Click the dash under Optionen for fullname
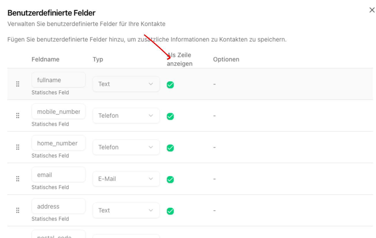 point(214,84)
